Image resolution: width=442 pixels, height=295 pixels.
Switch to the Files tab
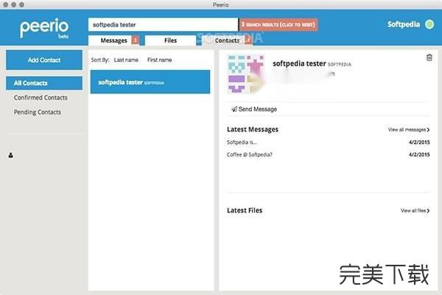tap(171, 41)
